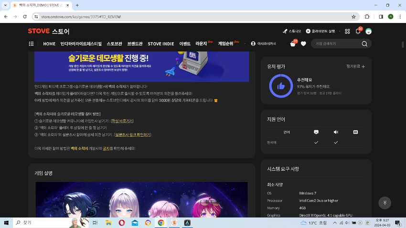Open the Chrome tab search dropdown
Image resolution: width=406 pixels, height=228 pixels.
click(5, 5)
